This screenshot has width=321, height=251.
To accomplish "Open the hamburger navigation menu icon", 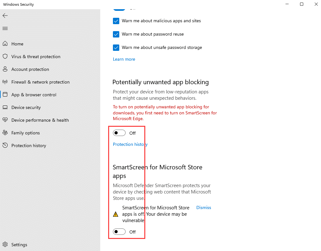I will 5,29.
